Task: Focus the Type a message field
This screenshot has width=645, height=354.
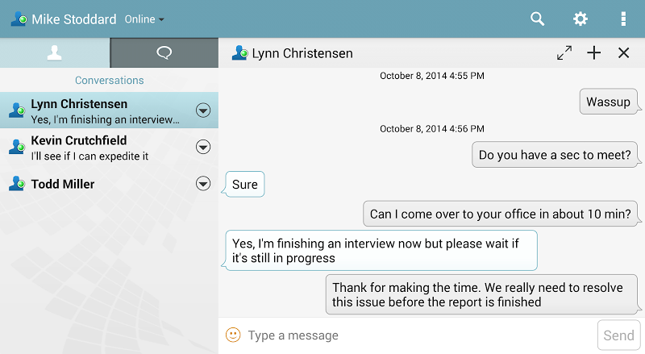Action: click(x=419, y=335)
